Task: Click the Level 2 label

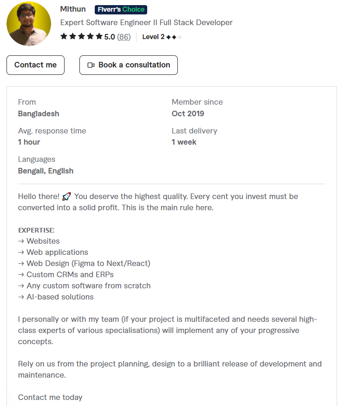Action: click(153, 37)
